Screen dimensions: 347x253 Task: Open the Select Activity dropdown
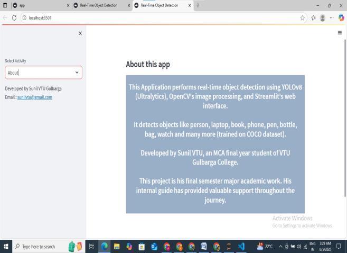coord(44,73)
